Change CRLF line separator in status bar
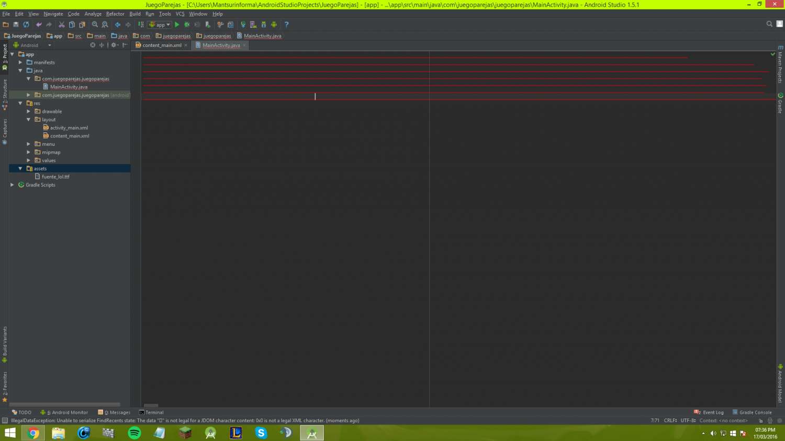 (x=670, y=421)
